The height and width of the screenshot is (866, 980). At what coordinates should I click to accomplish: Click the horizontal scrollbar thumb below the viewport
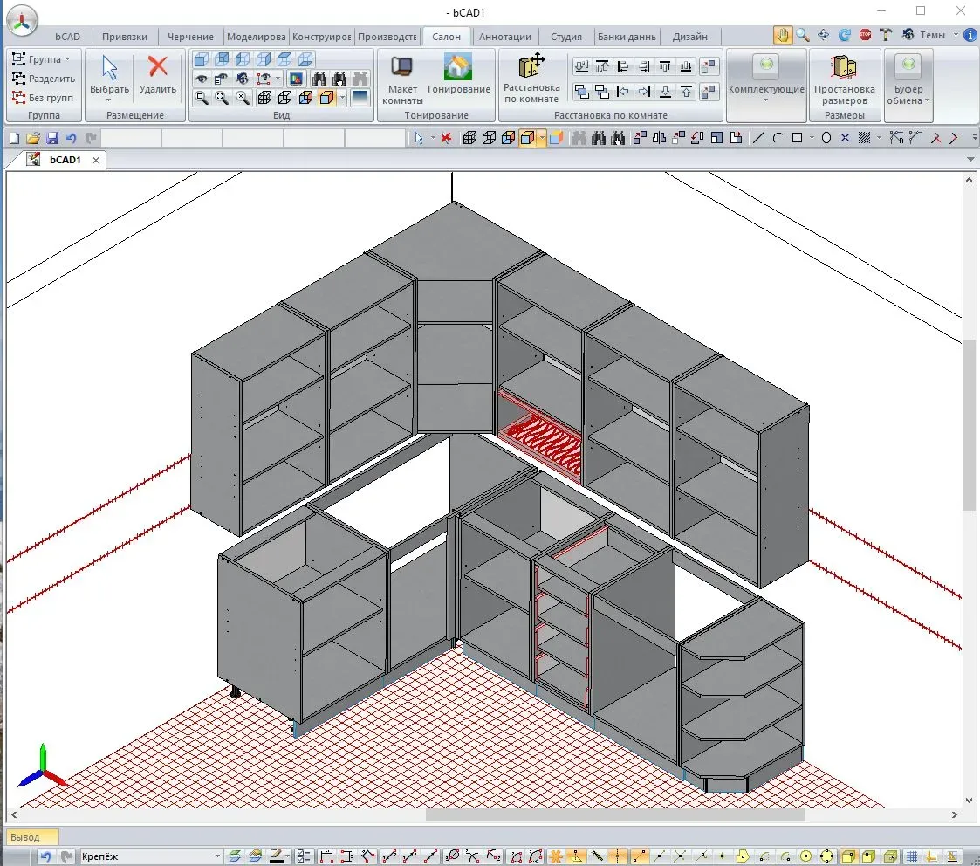[x=615, y=814]
